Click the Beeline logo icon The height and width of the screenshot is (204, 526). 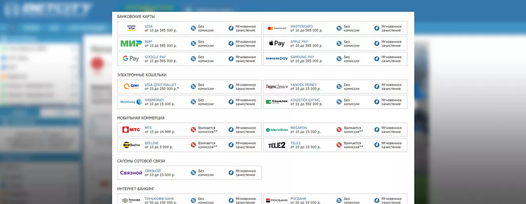click(x=131, y=145)
